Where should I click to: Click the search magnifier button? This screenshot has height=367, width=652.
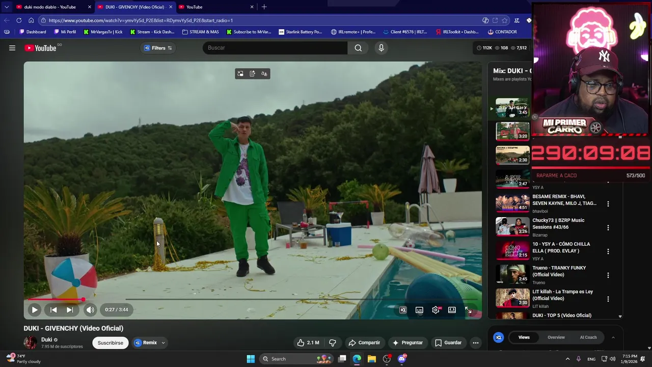(x=358, y=48)
